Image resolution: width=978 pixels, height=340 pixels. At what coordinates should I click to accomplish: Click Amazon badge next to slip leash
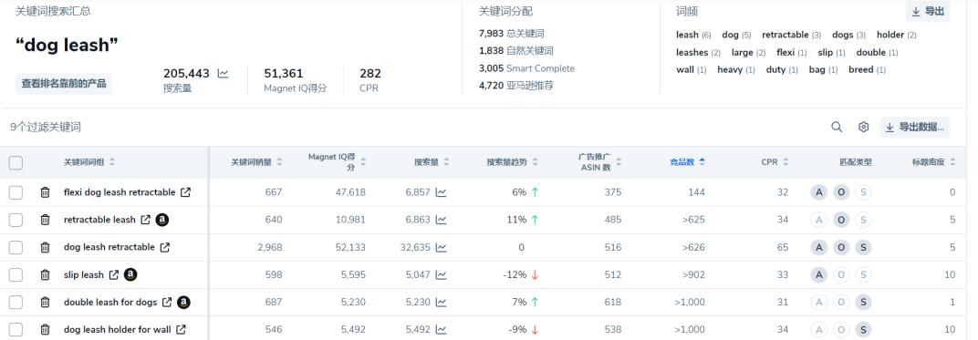tap(130, 274)
